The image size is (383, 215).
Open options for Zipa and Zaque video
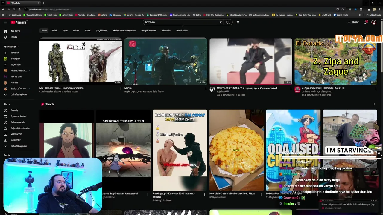pyautogui.click(x=376, y=88)
